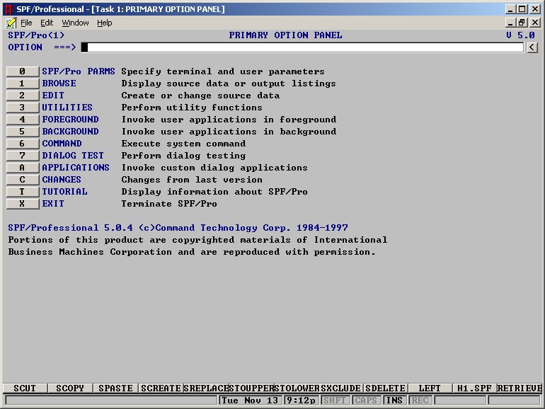Click the SPASTE function key button
The width and height of the screenshot is (545, 409).
(x=115, y=388)
